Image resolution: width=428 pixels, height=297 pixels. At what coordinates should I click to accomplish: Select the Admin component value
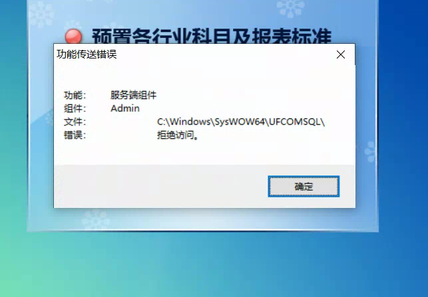tap(125, 108)
